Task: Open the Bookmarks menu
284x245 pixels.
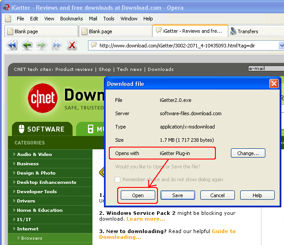Action: click(71, 19)
